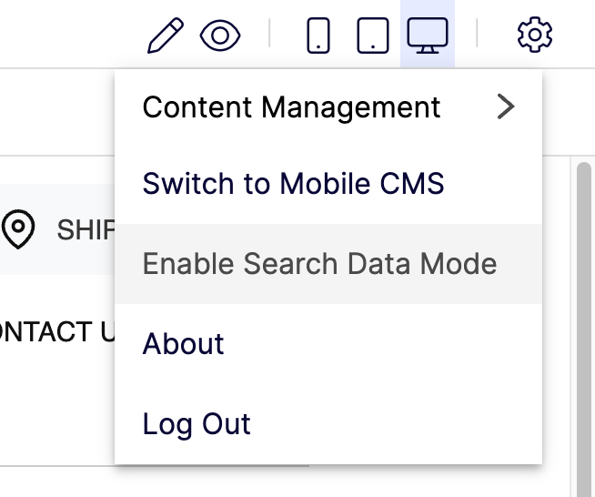Viewport: 595px width, 497px height.
Task: Click the location pin icon
Action: [18, 229]
